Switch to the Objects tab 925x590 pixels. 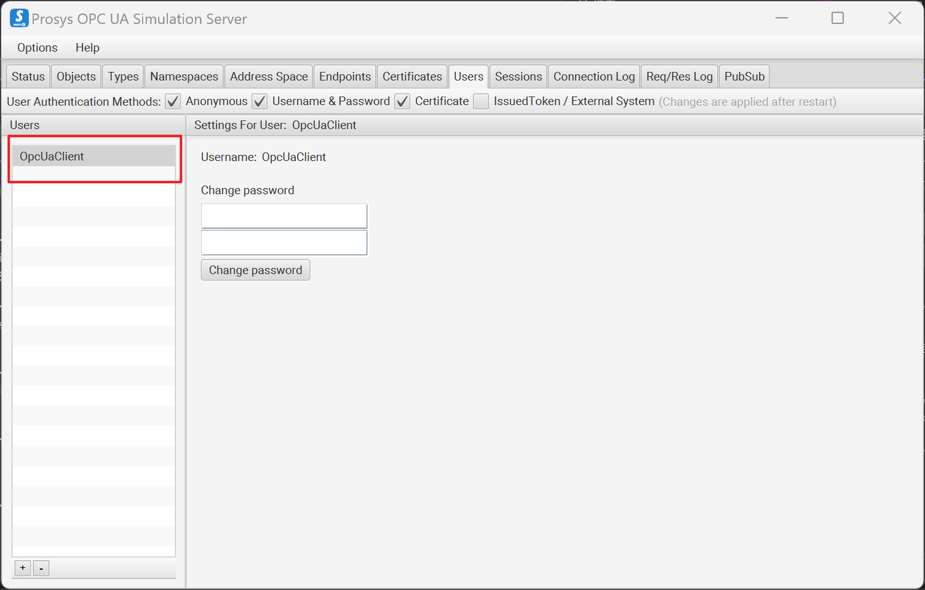pyautogui.click(x=76, y=77)
